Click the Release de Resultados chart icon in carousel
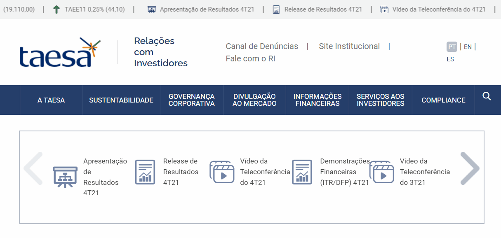The width and height of the screenshot is (501, 238). pos(145,172)
